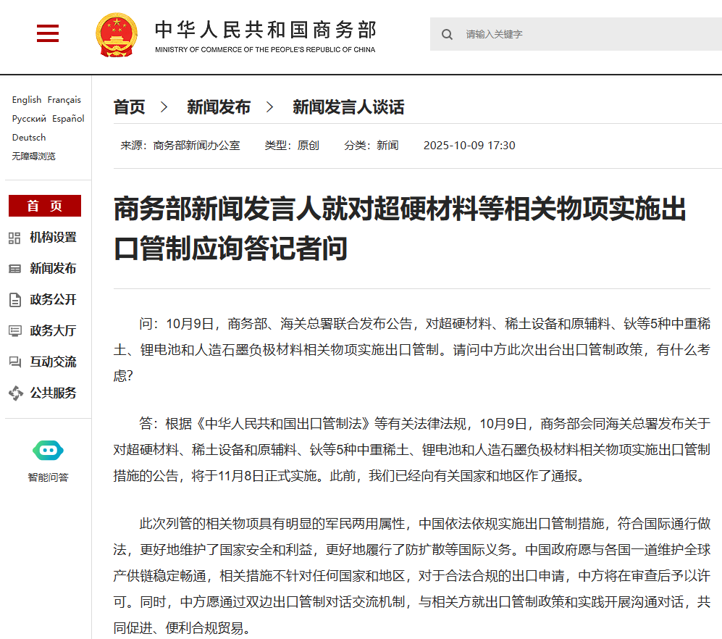Open 新闻发言人谈话 breadcrumb link
This screenshot has height=639, width=722.
(x=348, y=107)
